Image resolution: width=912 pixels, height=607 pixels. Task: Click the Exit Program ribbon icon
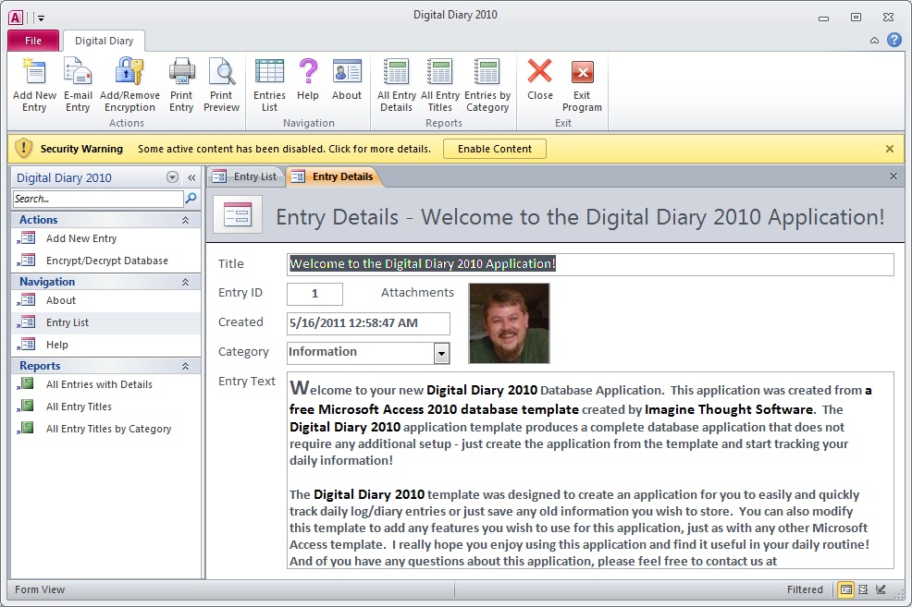[582, 73]
